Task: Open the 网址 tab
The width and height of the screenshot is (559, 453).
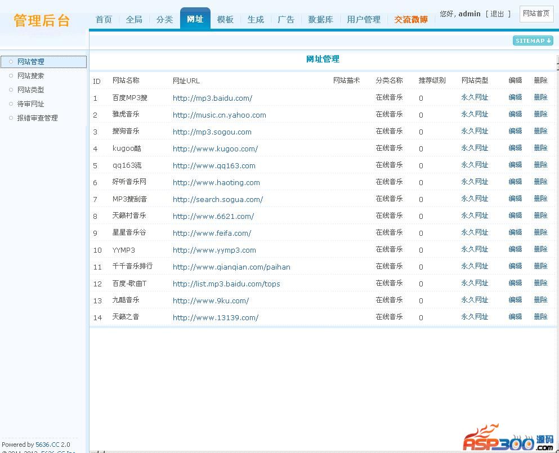Action: click(195, 19)
